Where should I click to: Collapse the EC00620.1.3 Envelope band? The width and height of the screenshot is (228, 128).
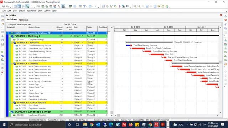[x=12, y=64]
